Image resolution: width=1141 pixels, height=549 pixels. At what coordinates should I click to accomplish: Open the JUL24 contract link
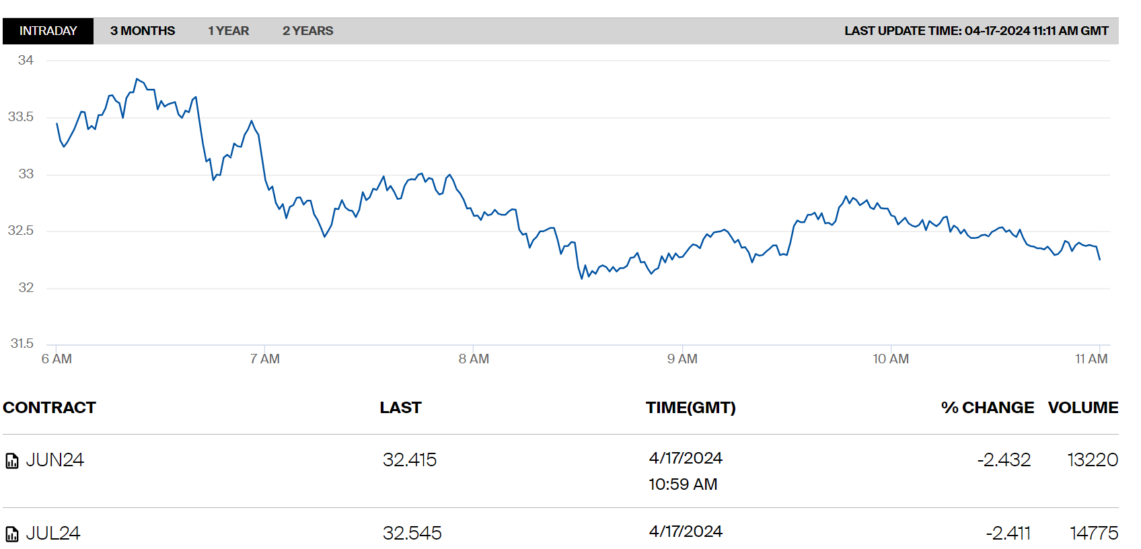53,534
